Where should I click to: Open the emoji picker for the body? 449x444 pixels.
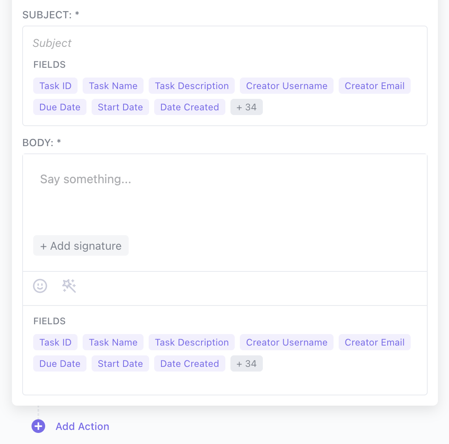40,286
